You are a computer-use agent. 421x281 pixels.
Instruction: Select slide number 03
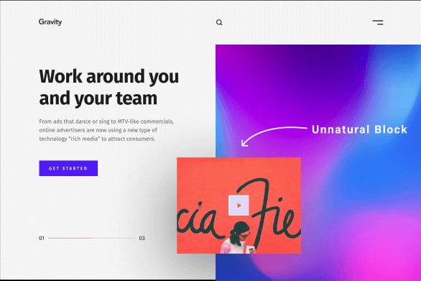coord(142,238)
